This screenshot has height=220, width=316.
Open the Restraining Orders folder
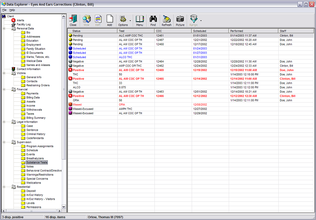pos(38,85)
